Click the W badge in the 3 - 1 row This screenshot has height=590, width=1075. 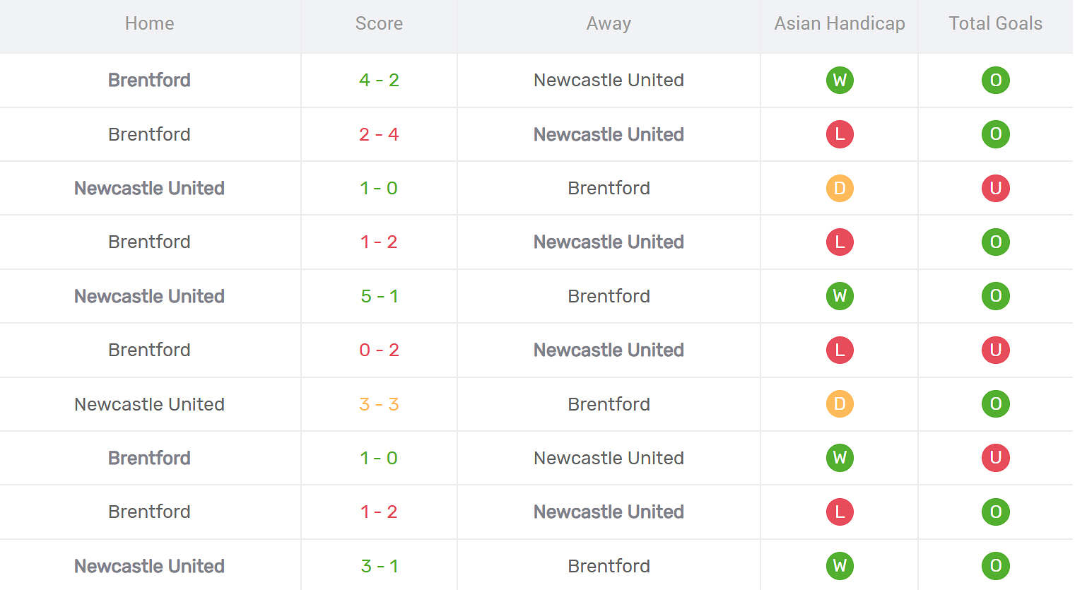pyautogui.click(x=840, y=566)
